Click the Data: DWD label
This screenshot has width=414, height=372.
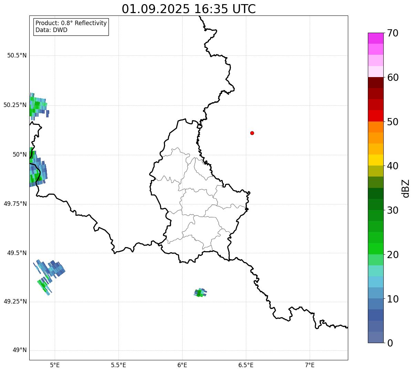[51, 30]
